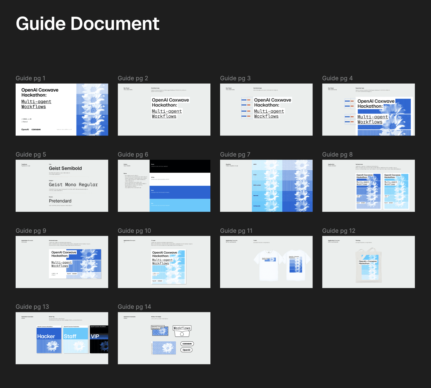This screenshot has height=388, width=431.
Task: Click the 'Guide pg 10' frame label
Action: [134, 231]
